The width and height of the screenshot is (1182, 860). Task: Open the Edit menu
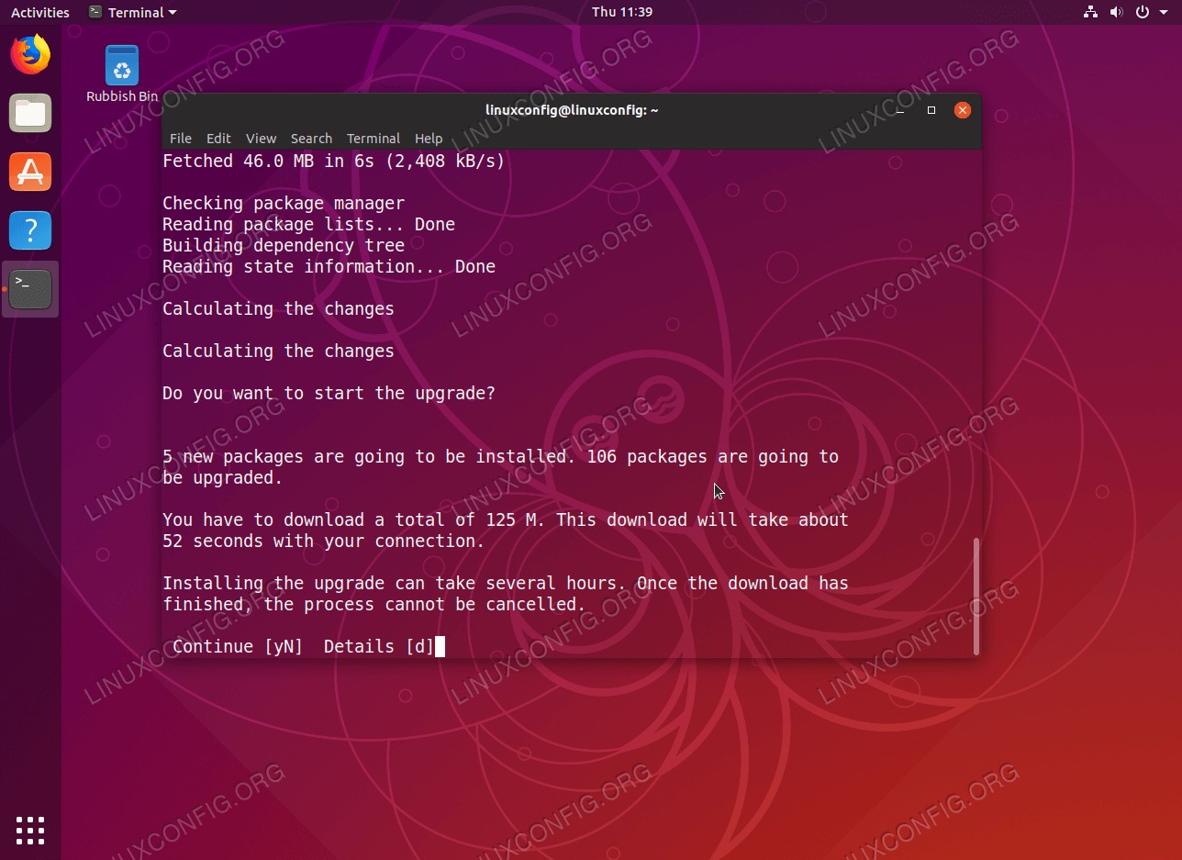click(218, 139)
